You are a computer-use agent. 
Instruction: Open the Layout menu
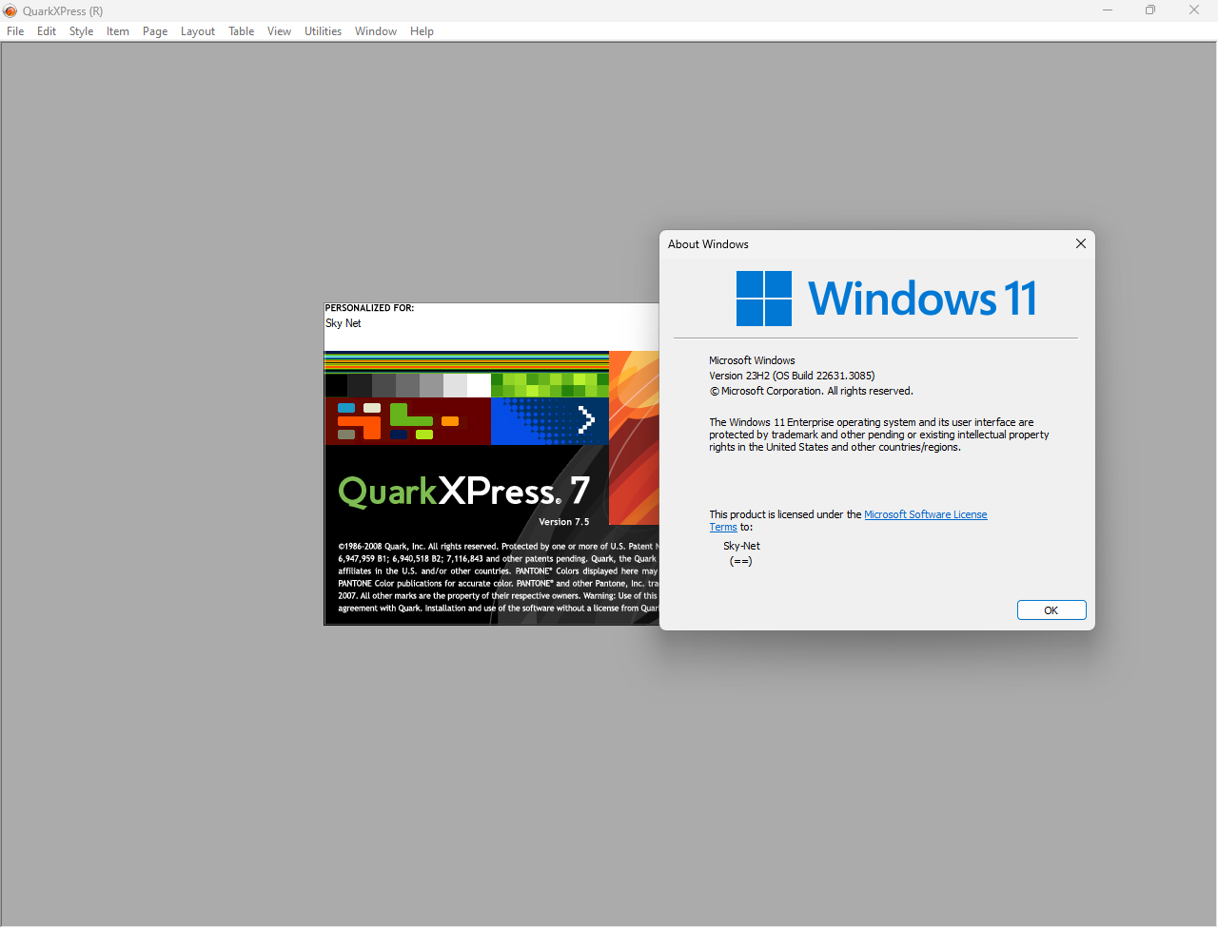[198, 31]
